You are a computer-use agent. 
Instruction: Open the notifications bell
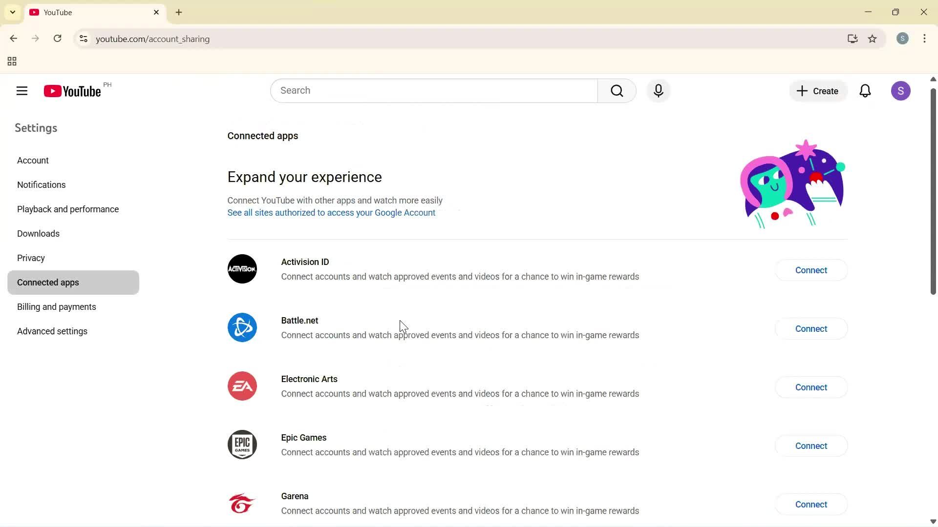pos(865,91)
